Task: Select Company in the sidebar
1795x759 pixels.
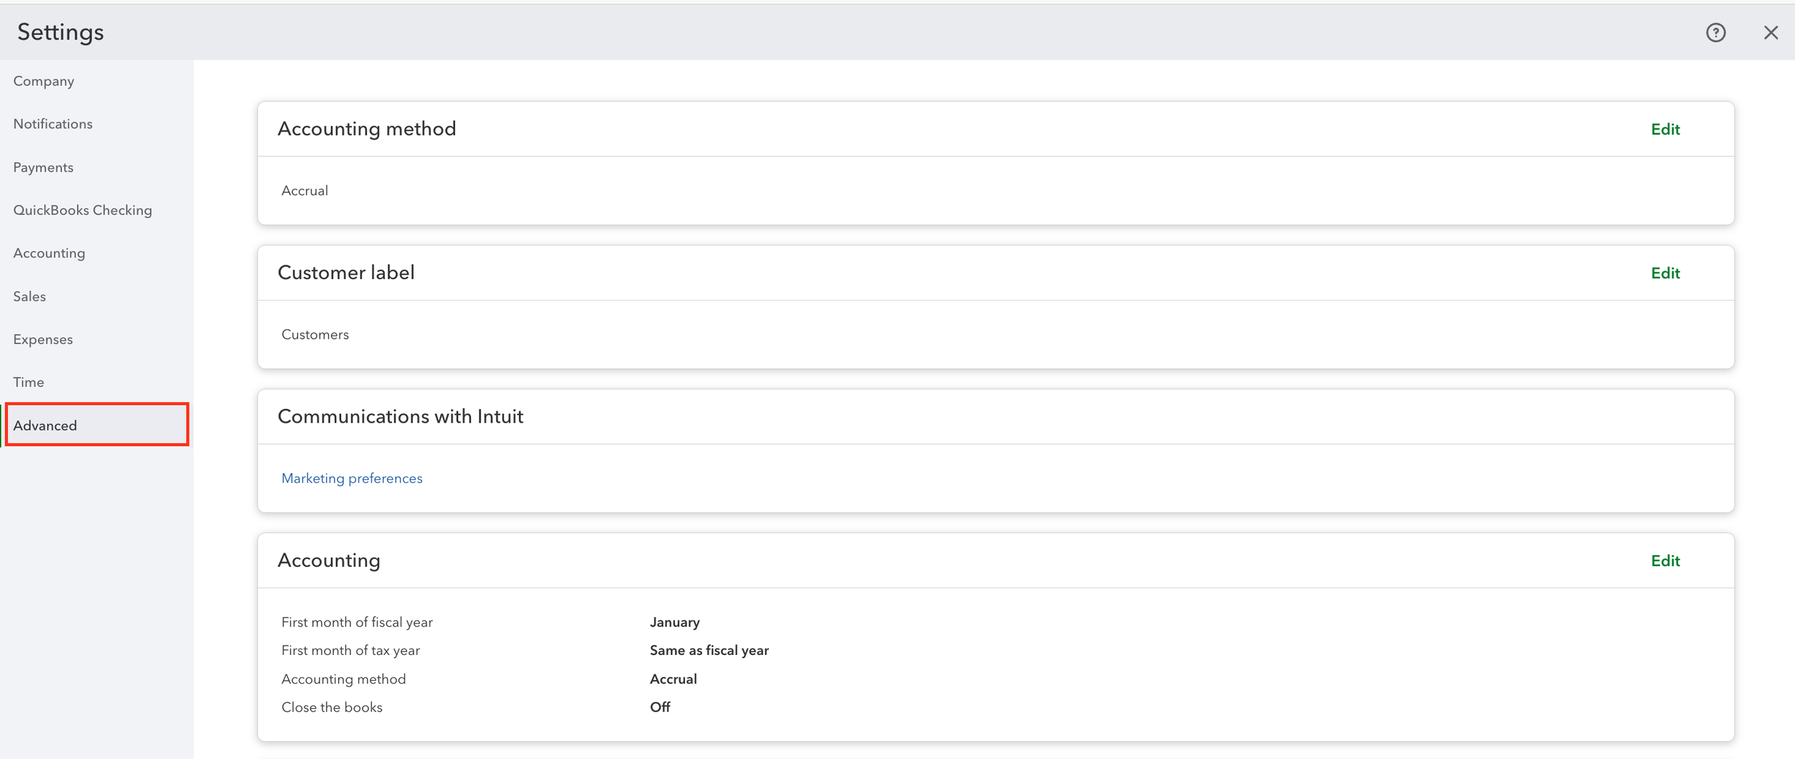Action: [x=43, y=80]
